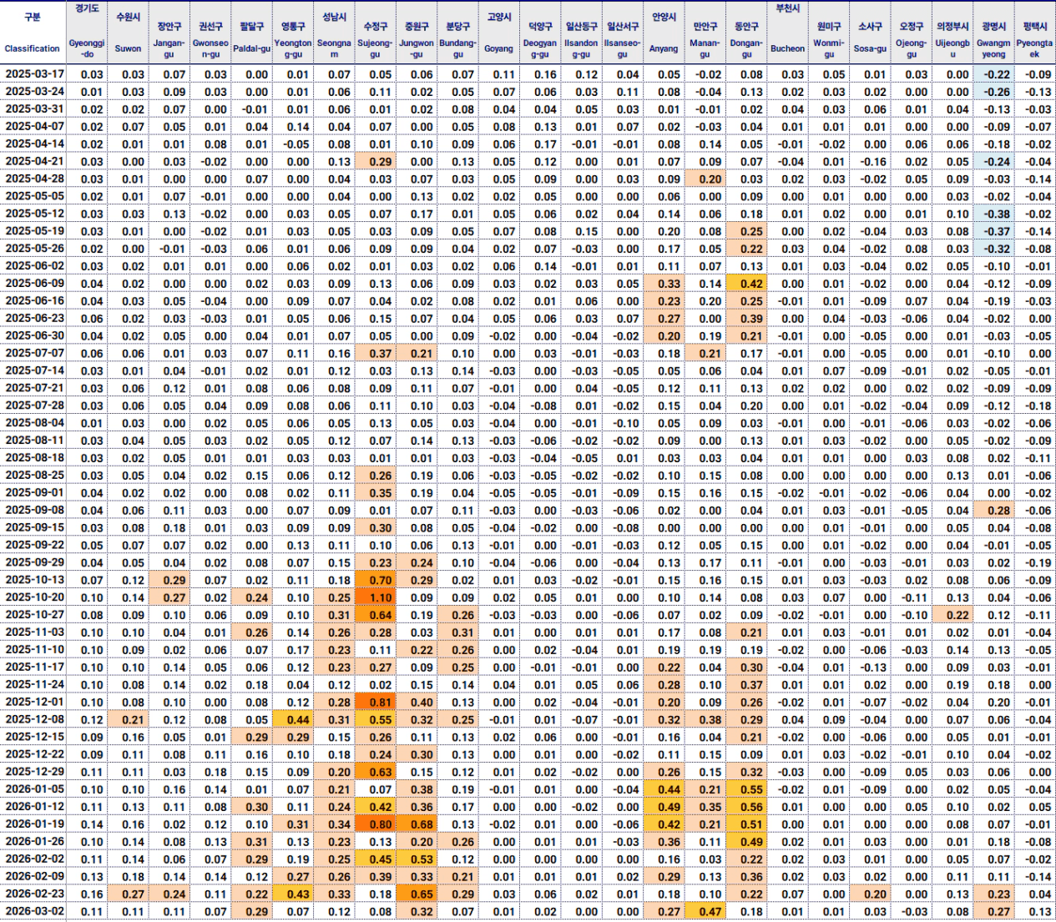Select the 수정구 Sujeong-gu column header
1056x922 pixels.
pos(375,33)
